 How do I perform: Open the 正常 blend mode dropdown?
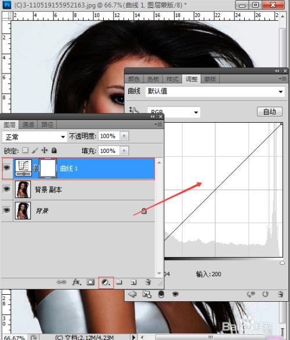point(35,137)
